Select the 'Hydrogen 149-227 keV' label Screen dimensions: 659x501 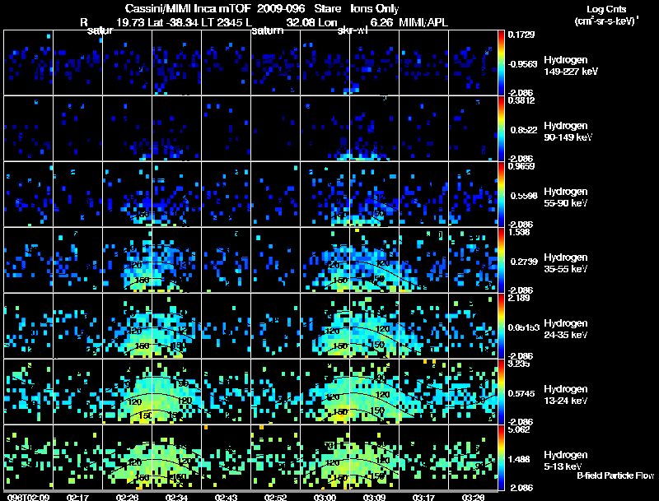pos(571,66)
